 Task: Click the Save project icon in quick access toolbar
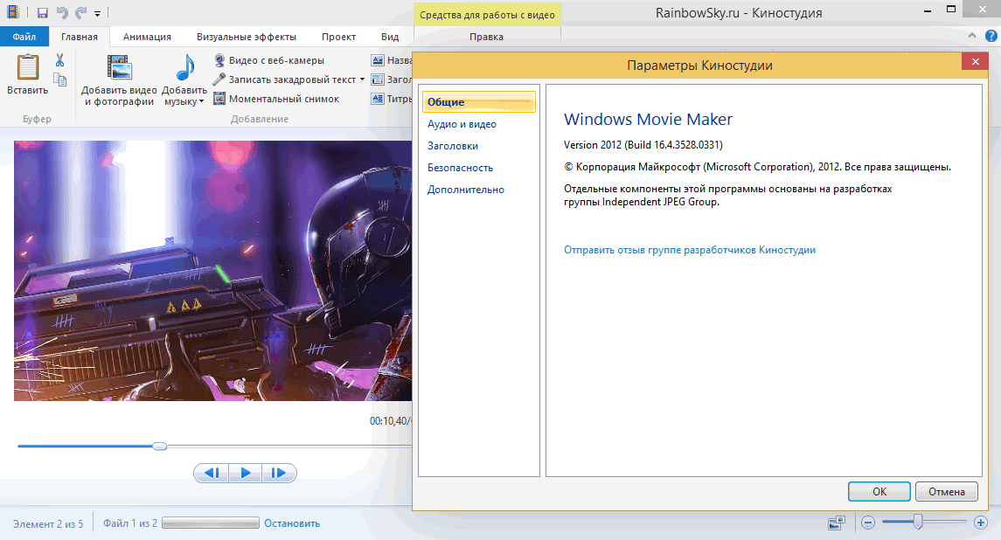point(43,13)
